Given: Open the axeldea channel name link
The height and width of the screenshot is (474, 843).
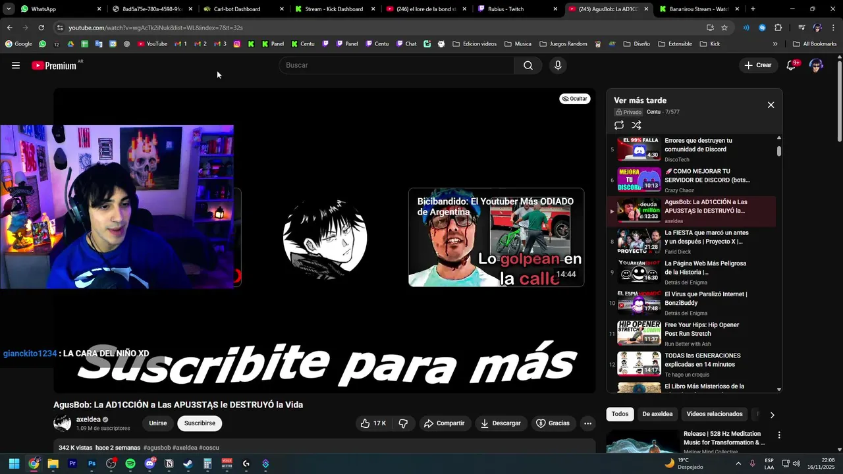Looking at the screenshot, I should 88,419.
